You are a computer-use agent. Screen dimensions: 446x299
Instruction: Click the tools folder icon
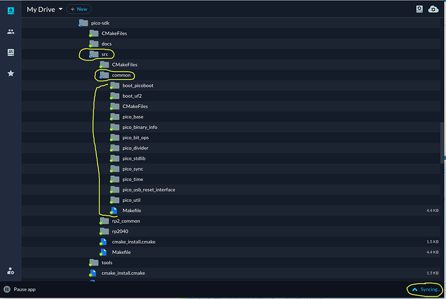pos(94,262)
